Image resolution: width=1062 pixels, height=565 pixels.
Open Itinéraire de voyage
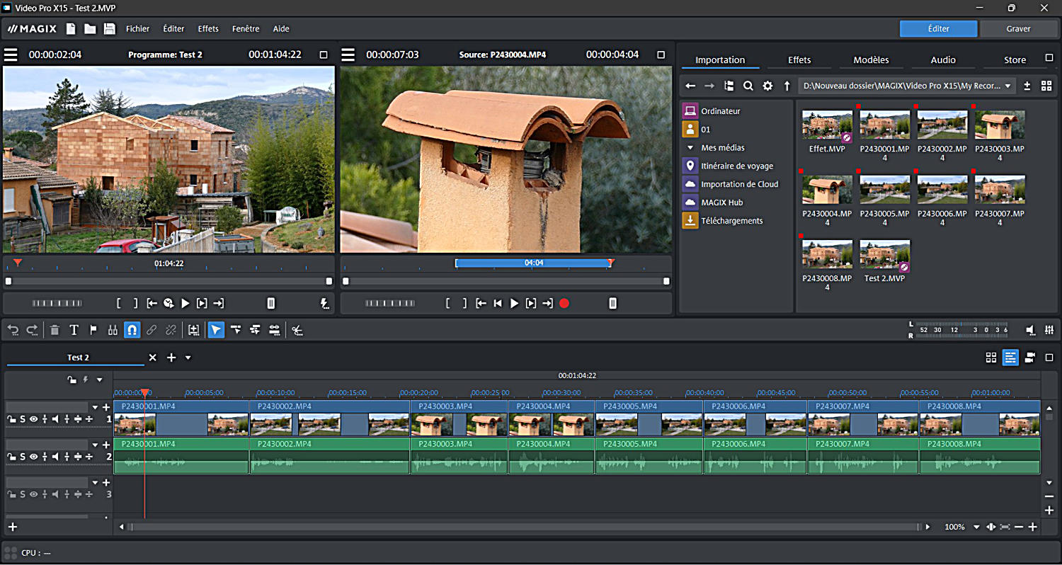coord(729,166)
